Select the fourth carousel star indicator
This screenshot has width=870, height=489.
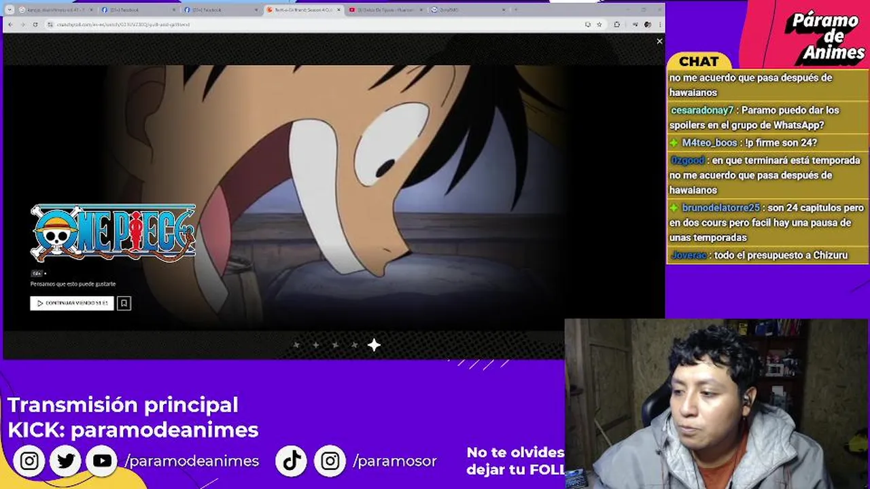tap(354, 345)
